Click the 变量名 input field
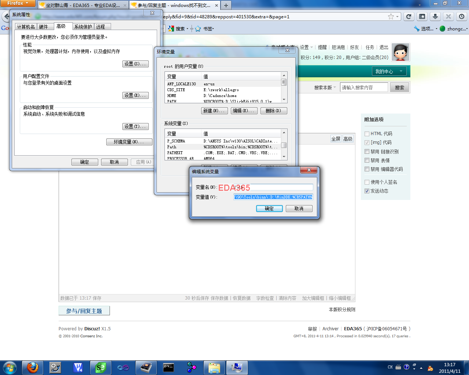The height and width of the screenshot is (375, 469). 273,187
